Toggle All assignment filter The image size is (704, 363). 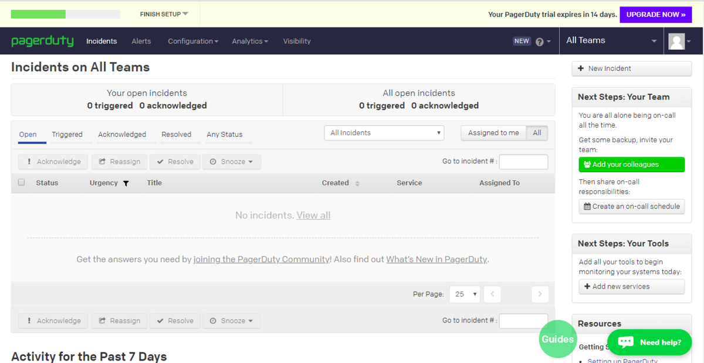(x=537, y=133)
